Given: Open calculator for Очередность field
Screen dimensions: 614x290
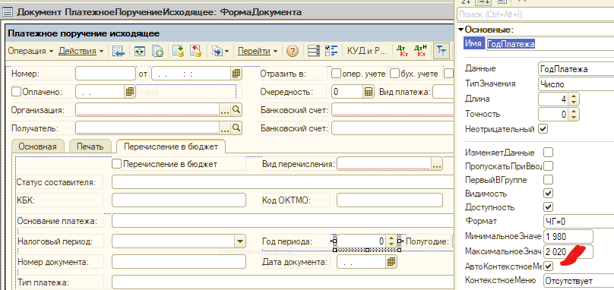Looking at the screenshot, I should click(368, 92).
